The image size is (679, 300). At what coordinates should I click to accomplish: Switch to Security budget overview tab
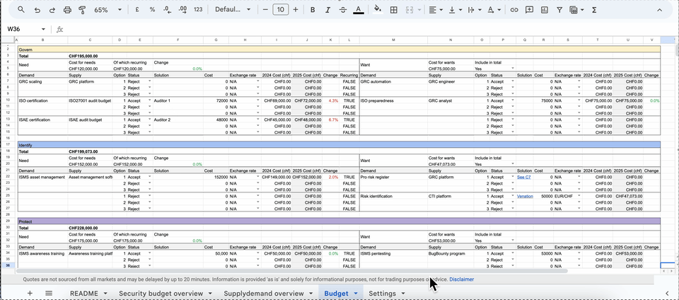[161, 293]
